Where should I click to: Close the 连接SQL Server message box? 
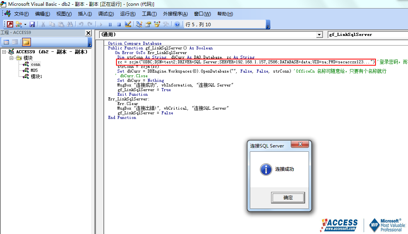(x=300, y=144)
